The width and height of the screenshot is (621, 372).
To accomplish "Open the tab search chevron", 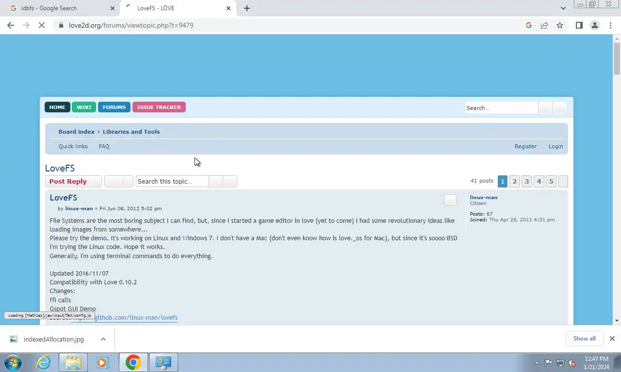I will (x=563, y=8).
